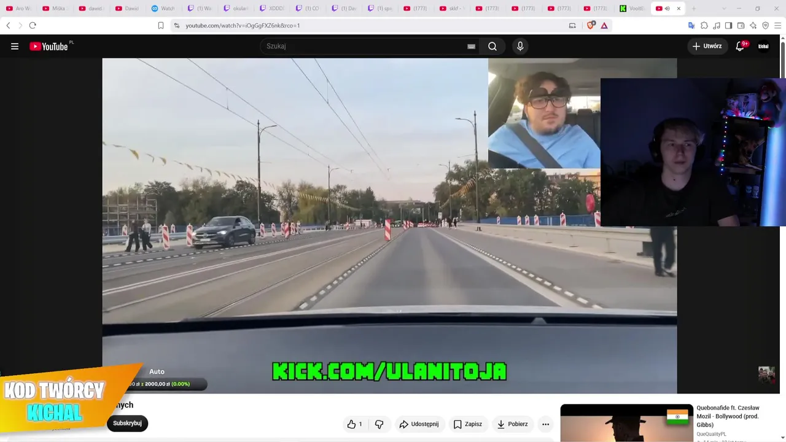View site information for youtube.com
Viewport: 786px width, 442px height.
[x=177, y=25]
